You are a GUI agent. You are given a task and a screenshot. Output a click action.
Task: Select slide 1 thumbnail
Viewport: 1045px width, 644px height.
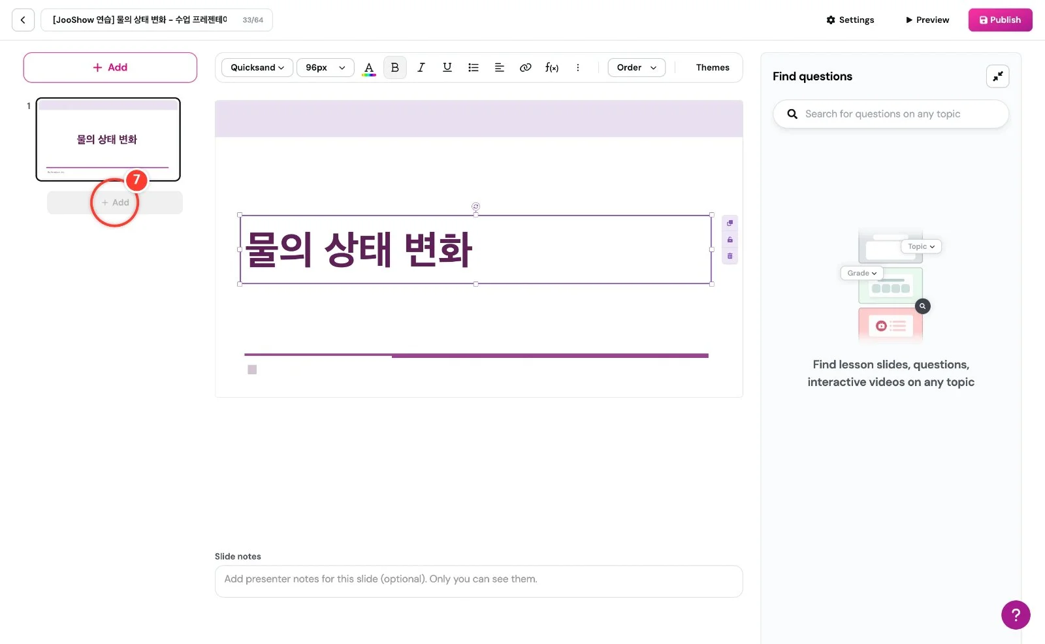(x=108, y=139)
